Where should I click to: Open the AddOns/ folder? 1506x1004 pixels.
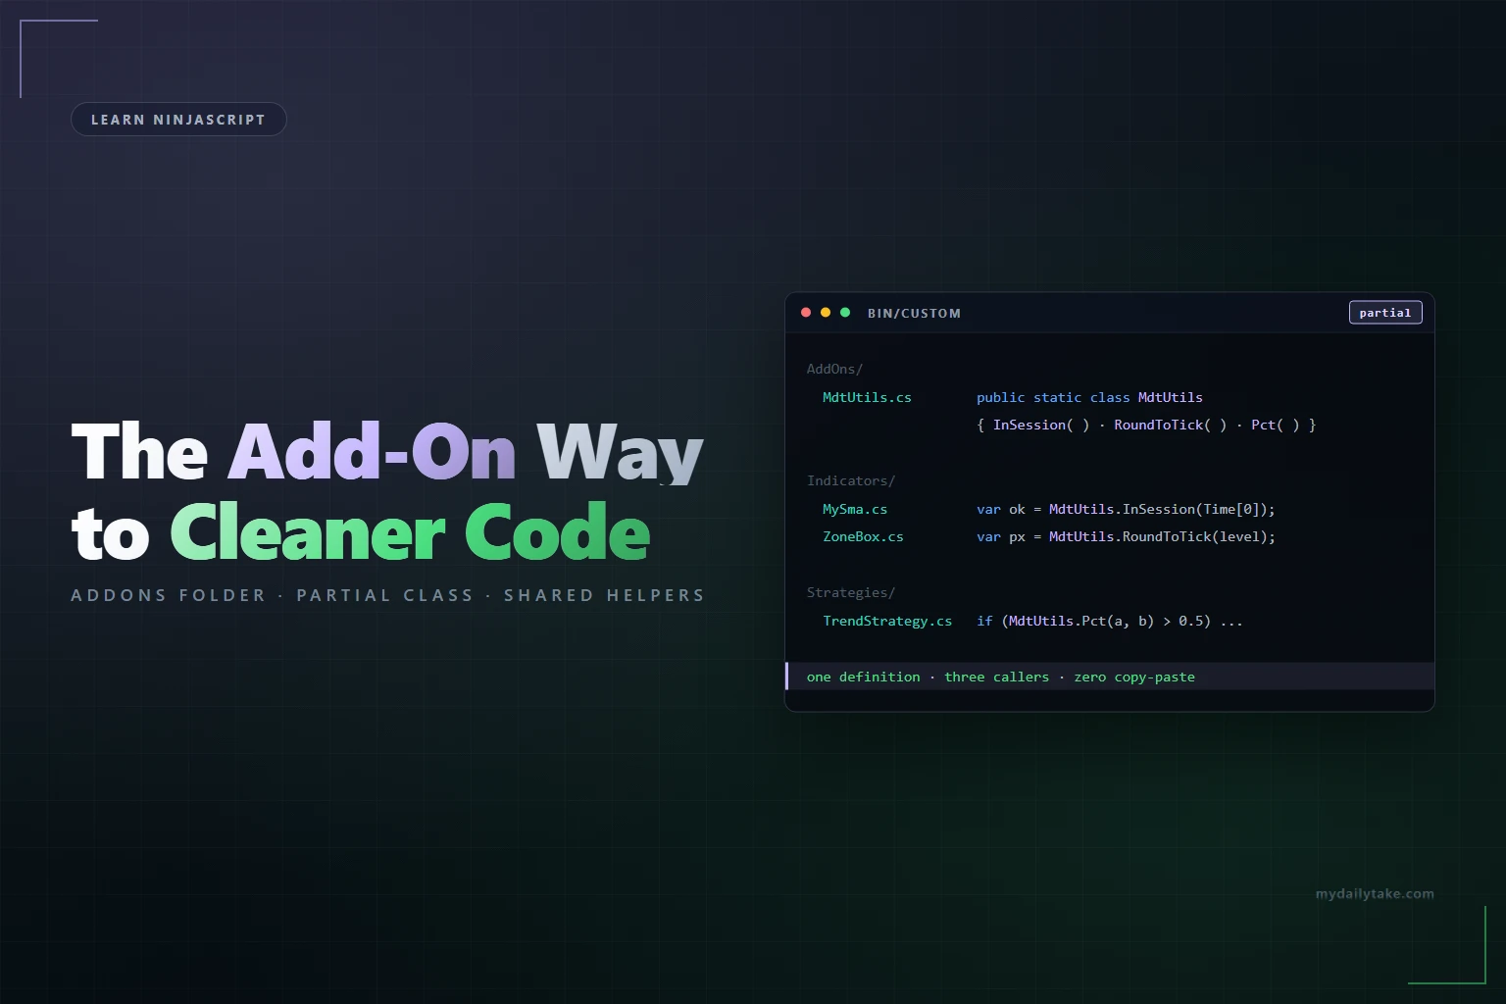tap(834, 369)
